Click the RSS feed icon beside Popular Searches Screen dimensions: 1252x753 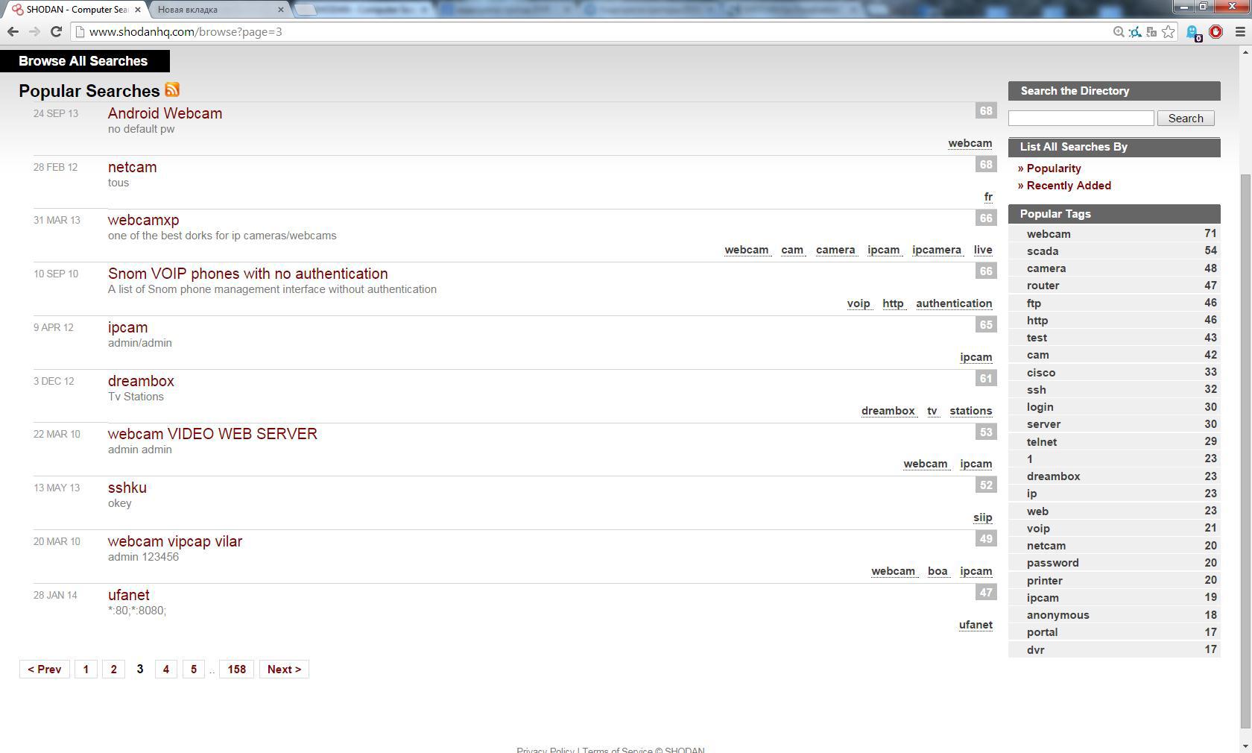172,90
